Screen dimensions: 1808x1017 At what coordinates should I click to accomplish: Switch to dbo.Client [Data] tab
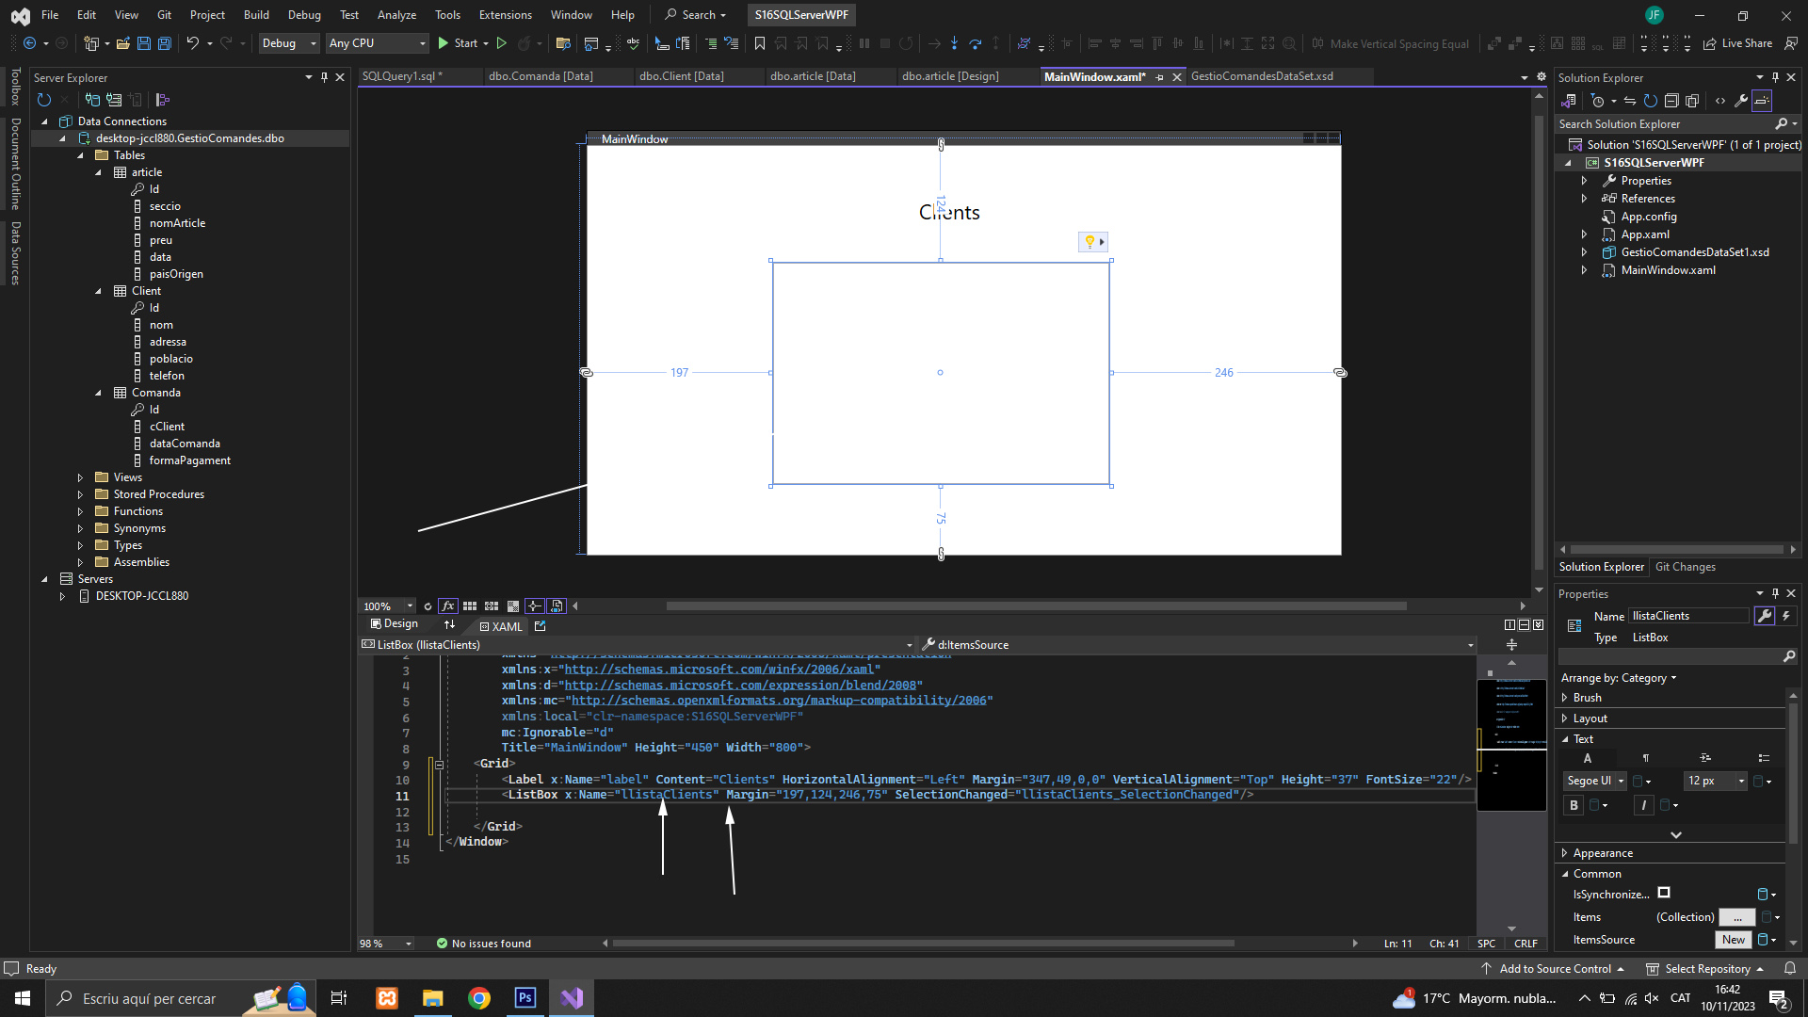[682, 76]
